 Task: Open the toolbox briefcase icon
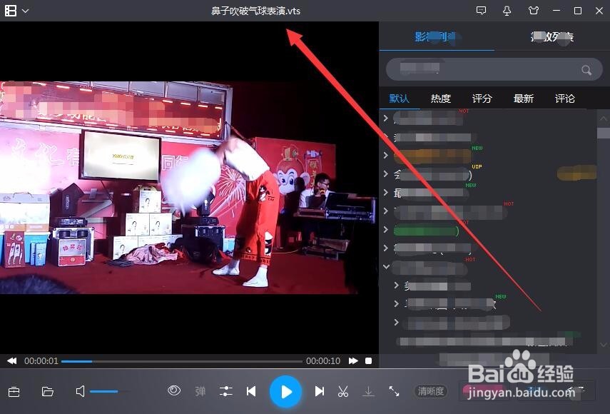pyautogui.click(x=14, y=391)
